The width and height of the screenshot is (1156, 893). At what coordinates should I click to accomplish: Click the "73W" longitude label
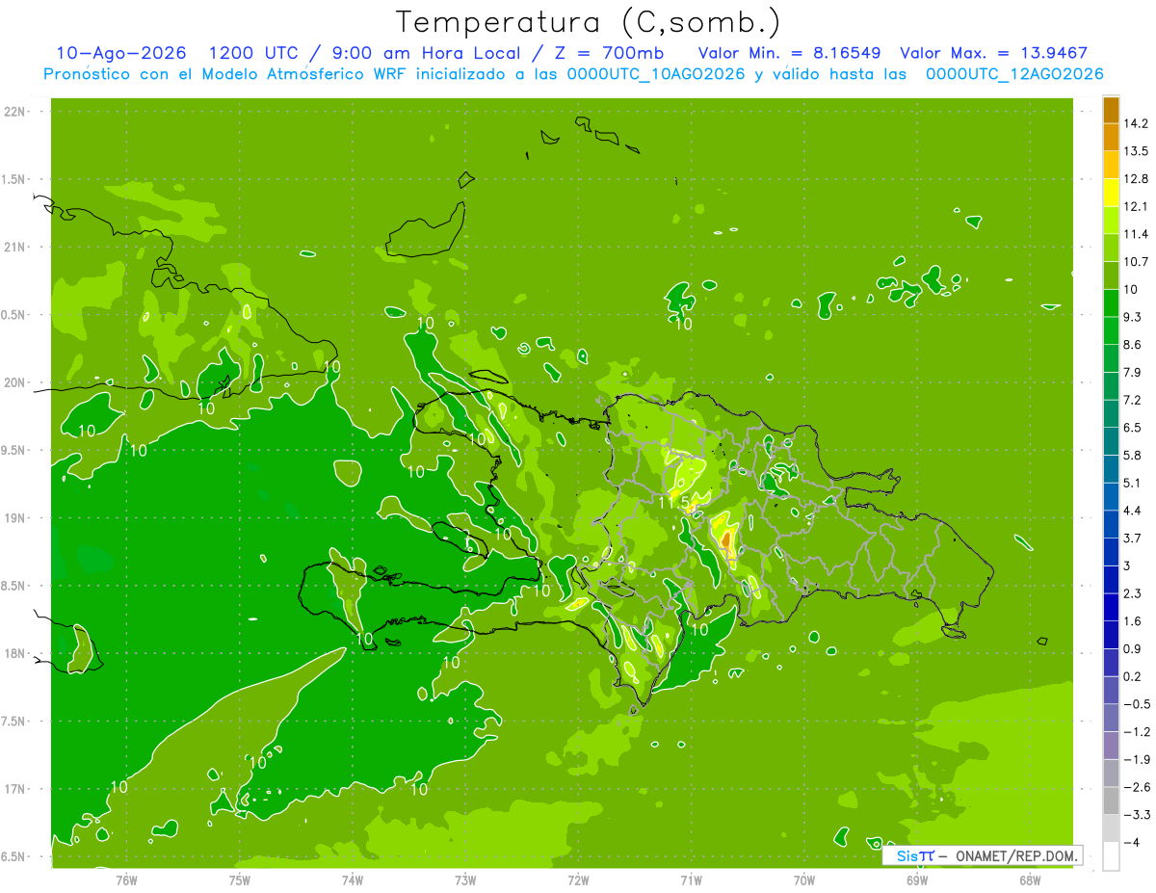point(465,880)
